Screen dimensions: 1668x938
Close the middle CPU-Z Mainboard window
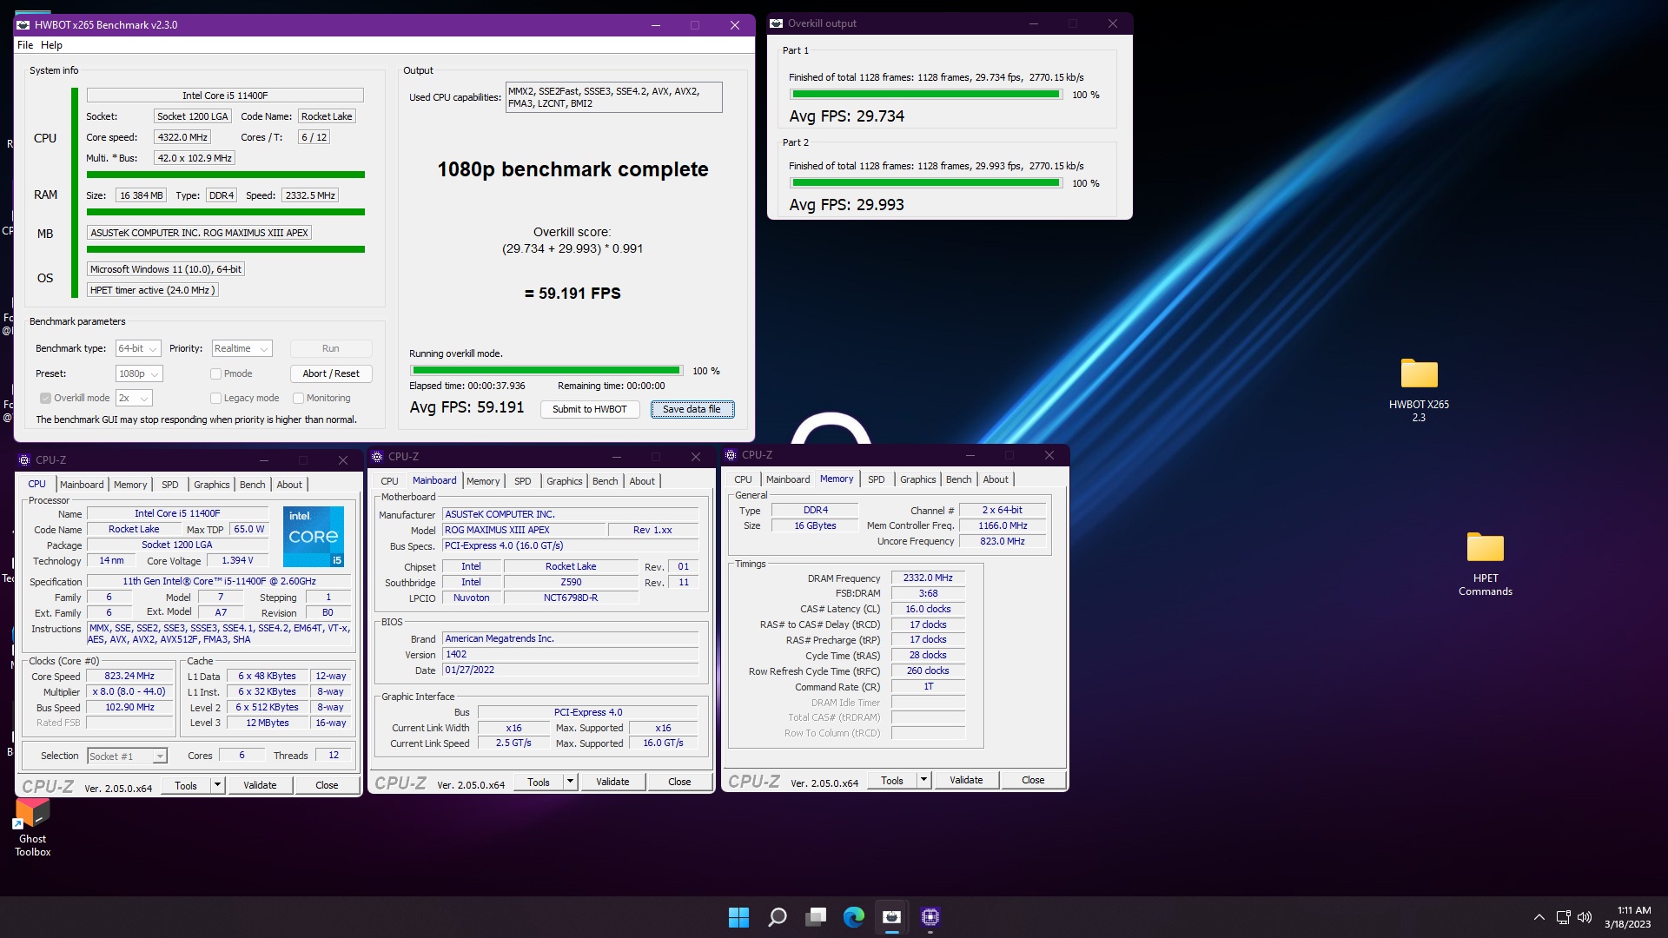[x=695, y=457]
